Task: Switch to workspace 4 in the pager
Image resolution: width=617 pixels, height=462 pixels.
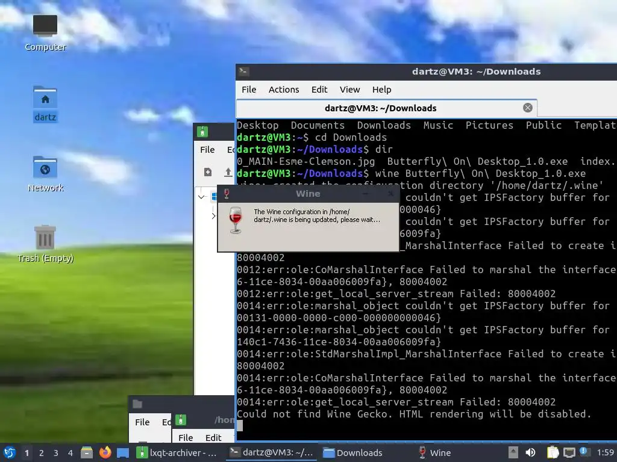Action: [70, 453]
